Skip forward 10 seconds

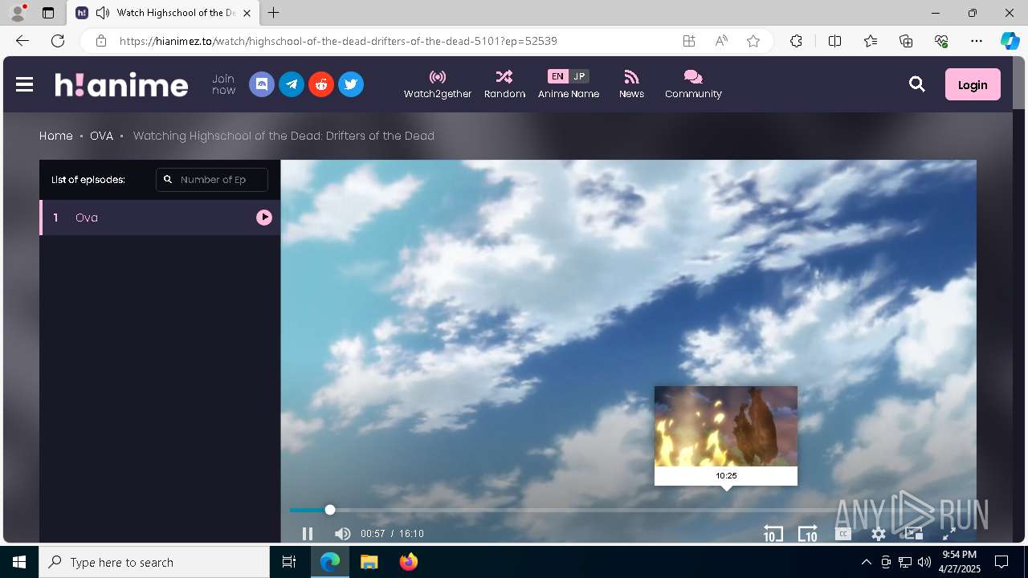point(808,534)
